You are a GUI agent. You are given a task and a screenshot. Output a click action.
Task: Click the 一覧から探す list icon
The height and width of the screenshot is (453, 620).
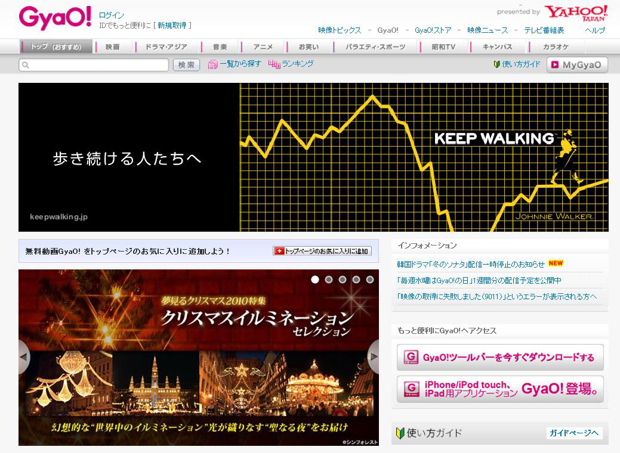[212, 64]
